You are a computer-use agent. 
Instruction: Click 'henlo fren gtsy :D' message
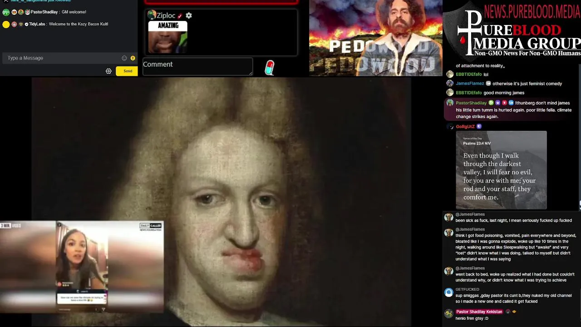(472, 318)
